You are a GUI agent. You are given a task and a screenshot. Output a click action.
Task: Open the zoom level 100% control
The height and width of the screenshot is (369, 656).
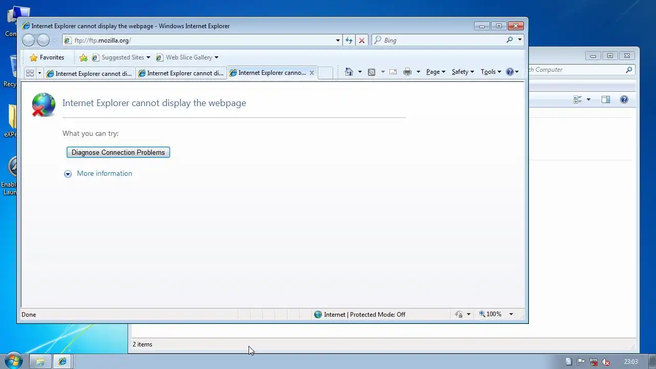coord(490,314)
